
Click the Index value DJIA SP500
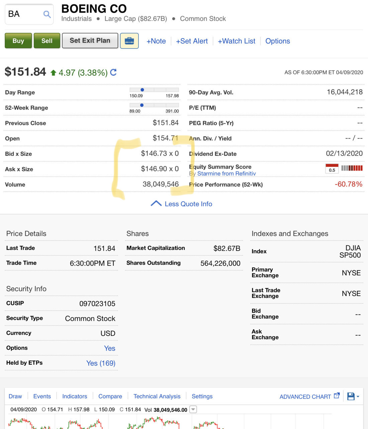(350, 251)
